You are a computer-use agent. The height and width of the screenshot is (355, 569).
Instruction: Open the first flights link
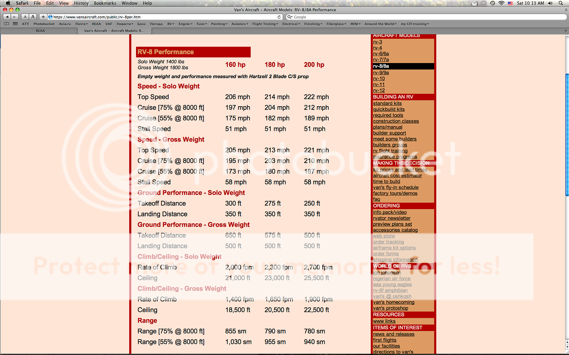(x=385, y=340)
